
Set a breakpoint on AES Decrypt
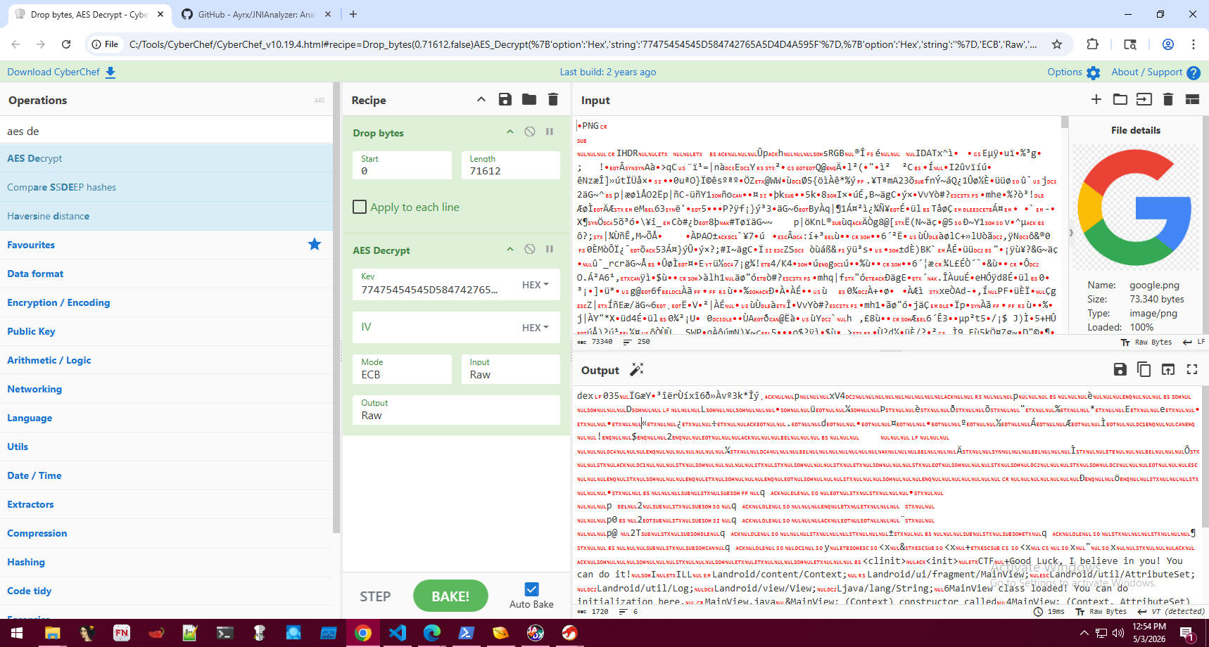coord(550,249)
